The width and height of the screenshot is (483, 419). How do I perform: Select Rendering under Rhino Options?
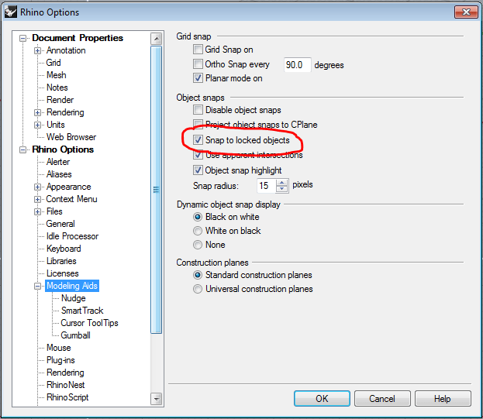[65, 373]
